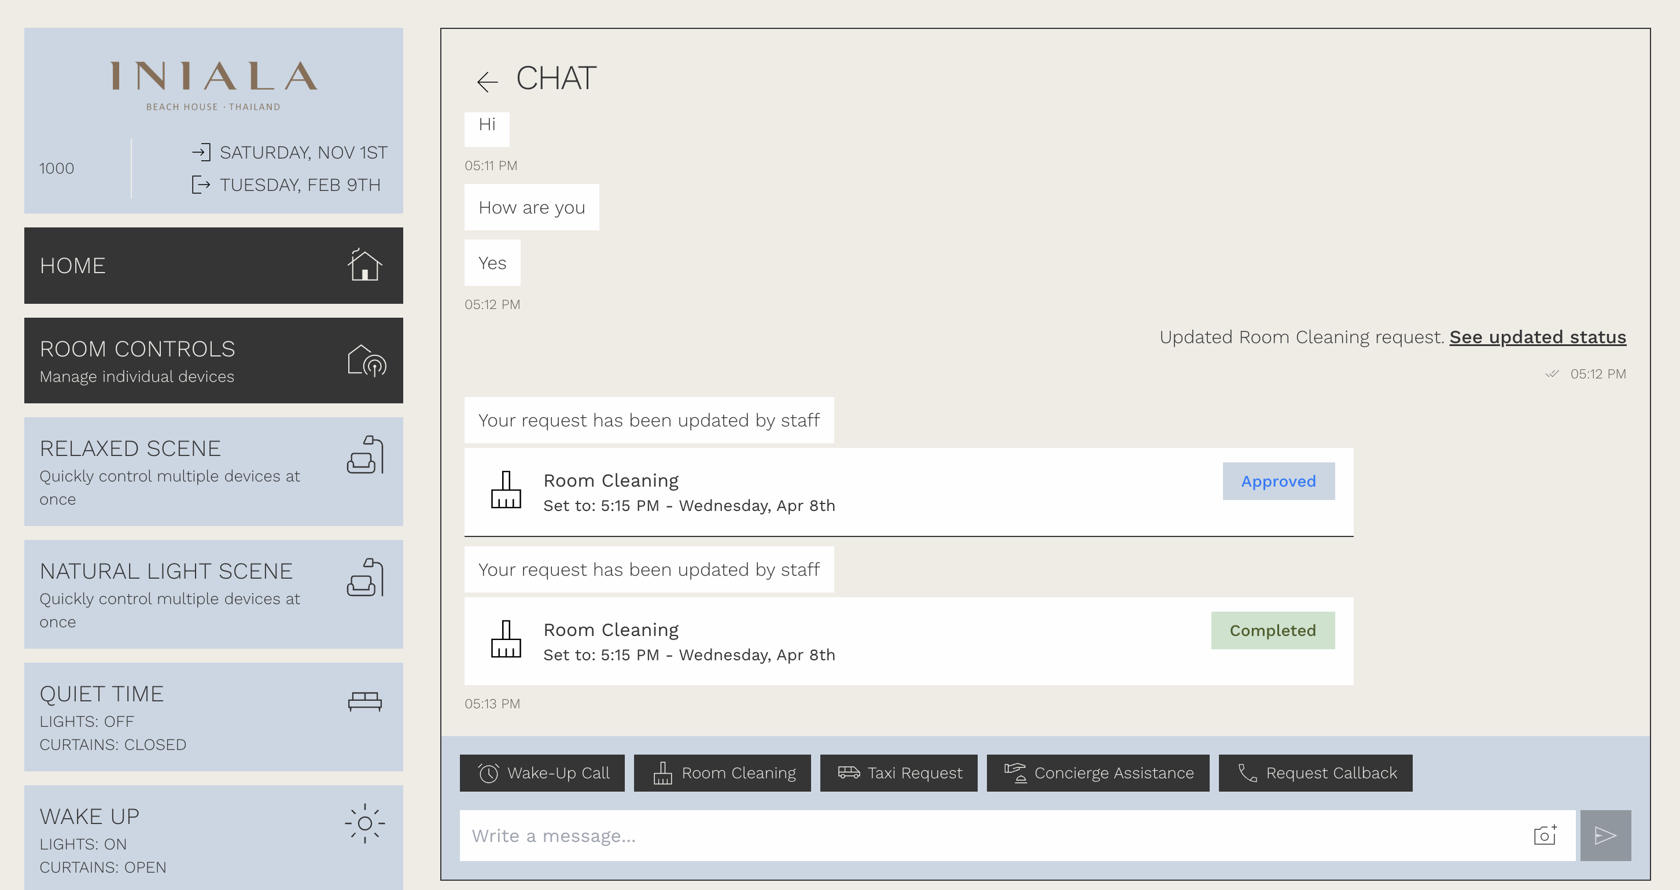This screenshot has height=890, width=1680.
Task: Open the HOME menu item
Action: [213, 266]
